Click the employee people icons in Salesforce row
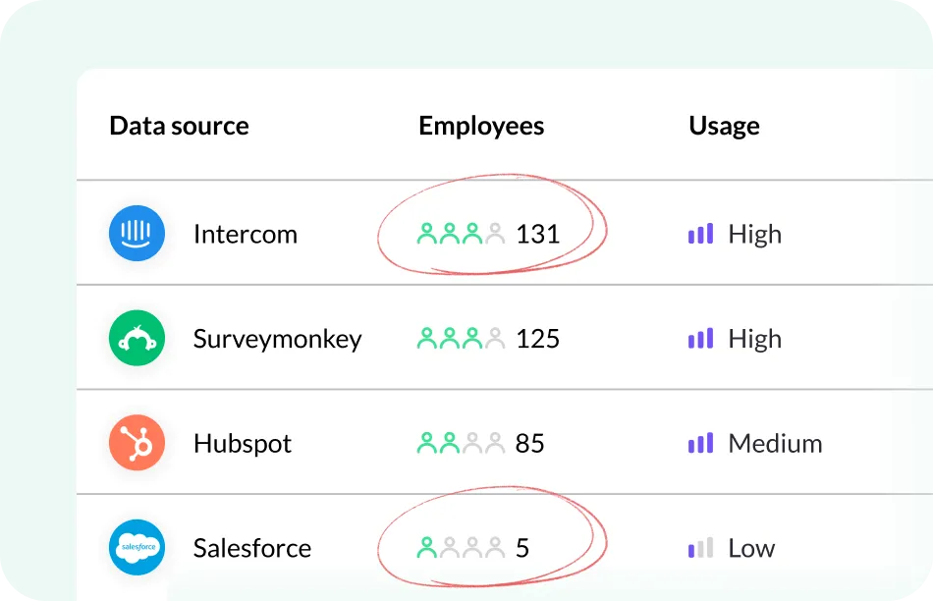This screenshot has height=601, width=933. click(462, 548)
